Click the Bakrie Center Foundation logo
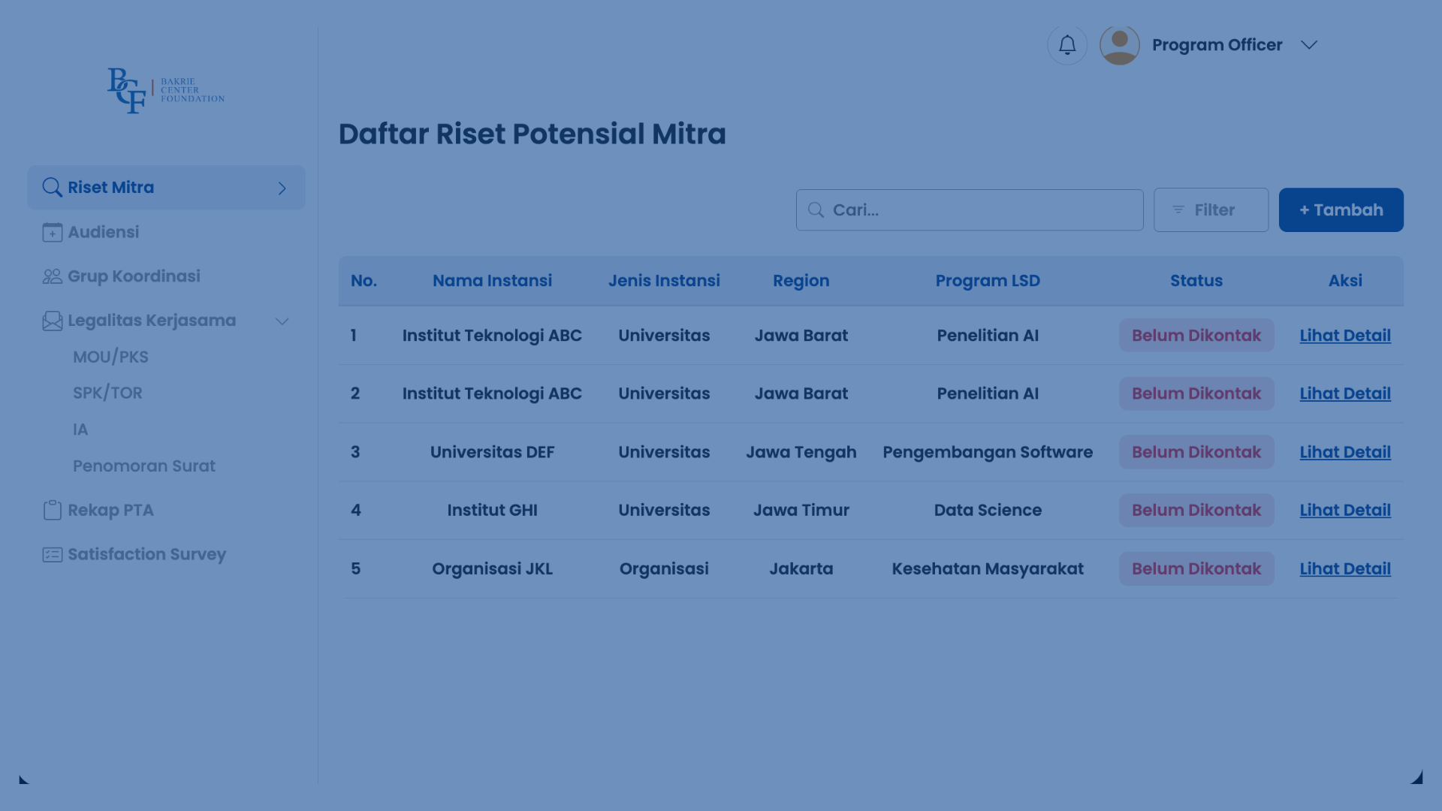1442x811 pixels. (166, 90)
